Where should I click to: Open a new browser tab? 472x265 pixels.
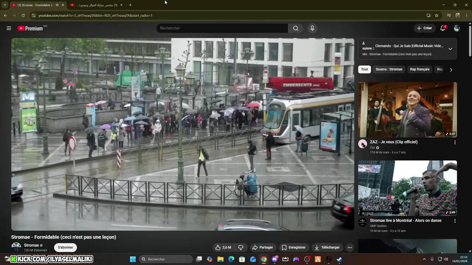pos(130,5)
